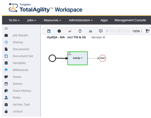Viewport: 151px width, 118px height.
Task: Click the start event circle
Action: click(x=52, y=58)
